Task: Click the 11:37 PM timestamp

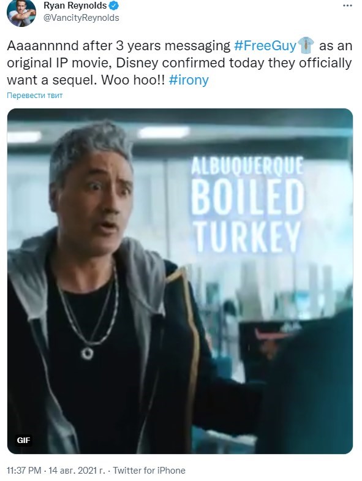Action: 24,470
